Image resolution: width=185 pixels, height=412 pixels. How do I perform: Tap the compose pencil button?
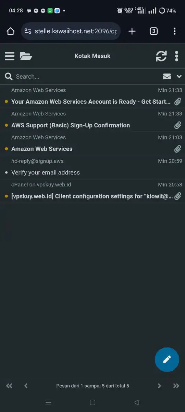point(167,359)
